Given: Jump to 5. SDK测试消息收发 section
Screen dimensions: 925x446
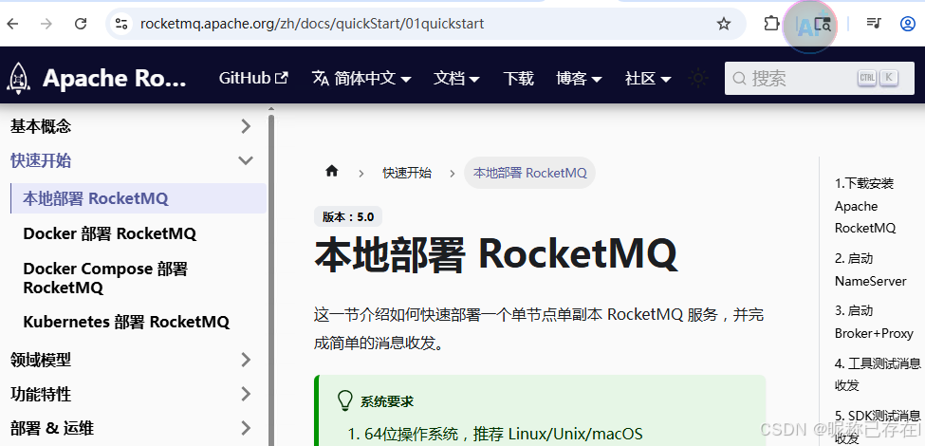Looking at the screenshot, I should 878,426.
